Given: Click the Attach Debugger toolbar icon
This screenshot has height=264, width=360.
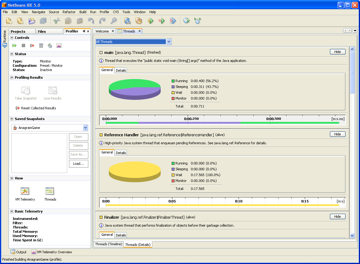Looking at the screenshot, I should [x=173, y=21].
